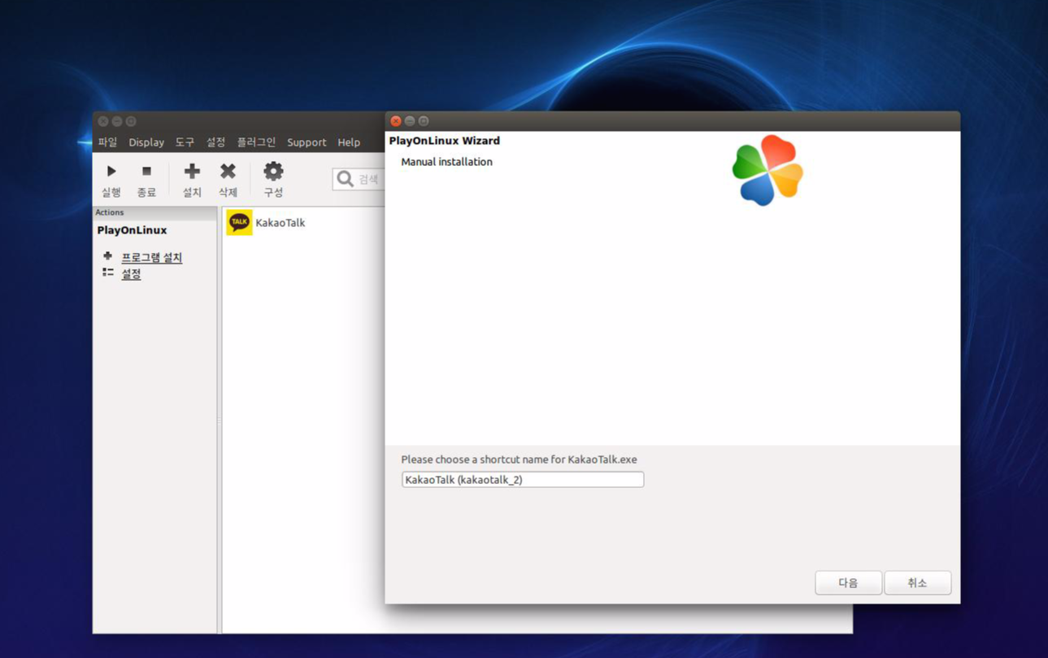Follow the 프로그램 설치 link in sidebar
This screenshot has height=658, width=1048.
[152, 257]
